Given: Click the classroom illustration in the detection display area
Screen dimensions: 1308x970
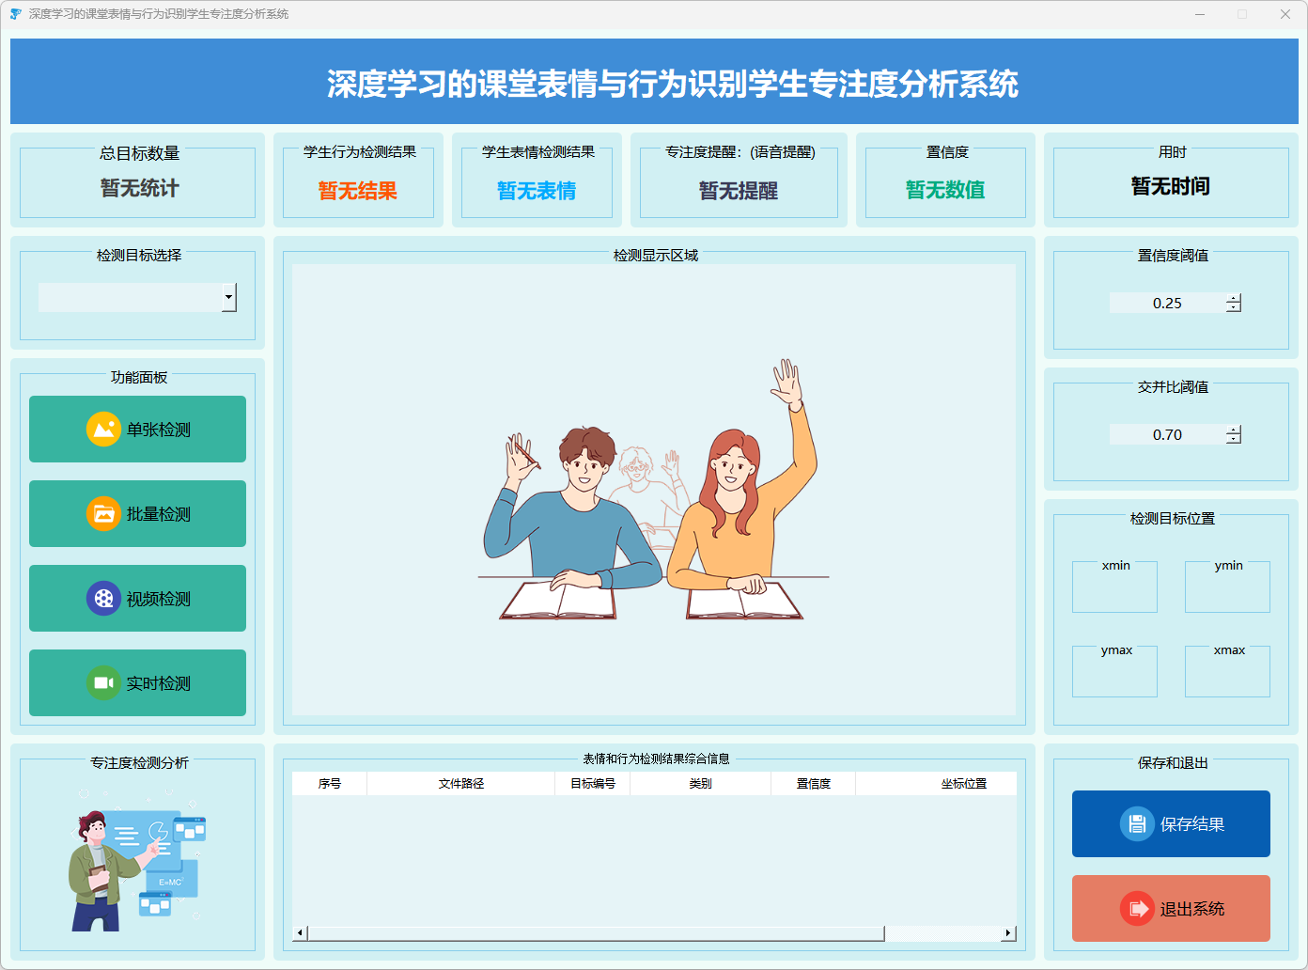Looking at the screenshot, I should click(653, 491).
